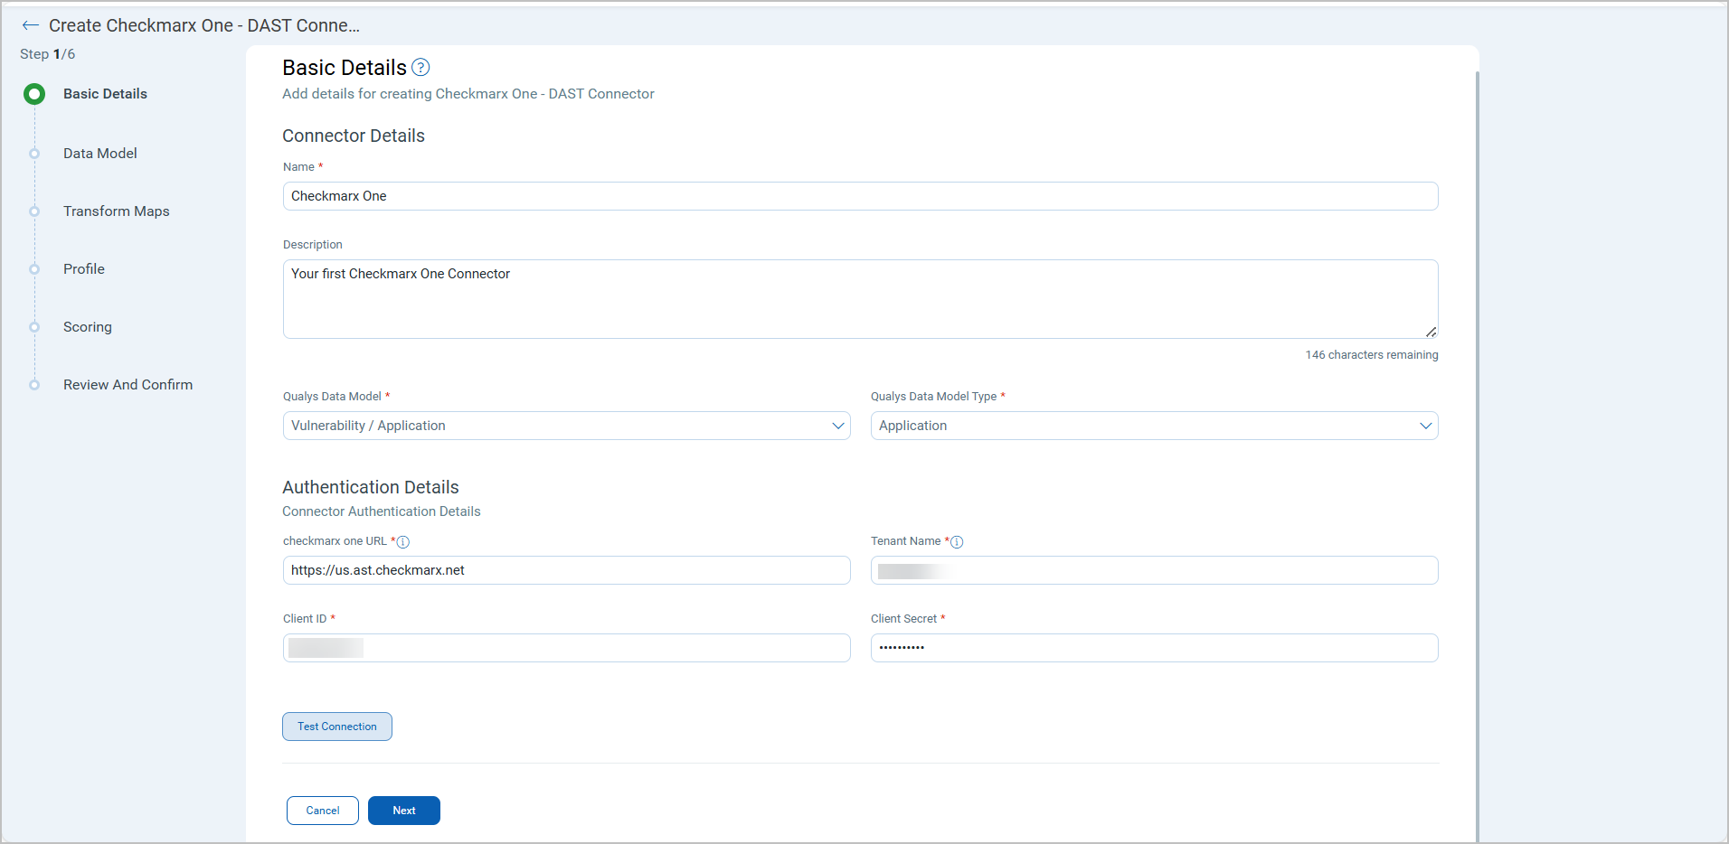Click the '146 characters remaining' counter text
Screen dimensions: 1729x844
pyautogui.click(x=1371, y=355)
